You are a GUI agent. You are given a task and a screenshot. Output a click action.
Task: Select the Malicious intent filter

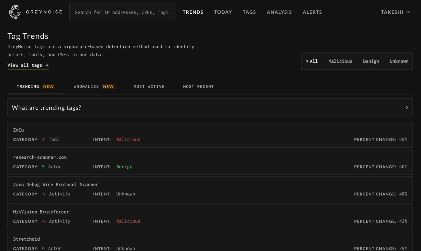click(340, 61)
